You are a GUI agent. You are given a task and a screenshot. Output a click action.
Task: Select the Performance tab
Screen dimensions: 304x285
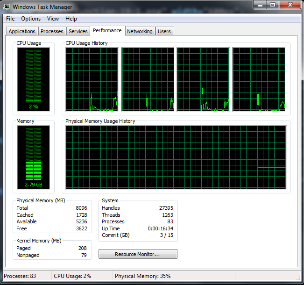[107, 30]
